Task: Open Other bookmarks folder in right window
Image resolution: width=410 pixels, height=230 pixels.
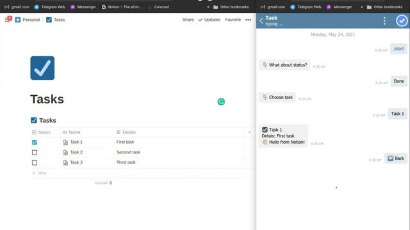Action: point(384,7)
